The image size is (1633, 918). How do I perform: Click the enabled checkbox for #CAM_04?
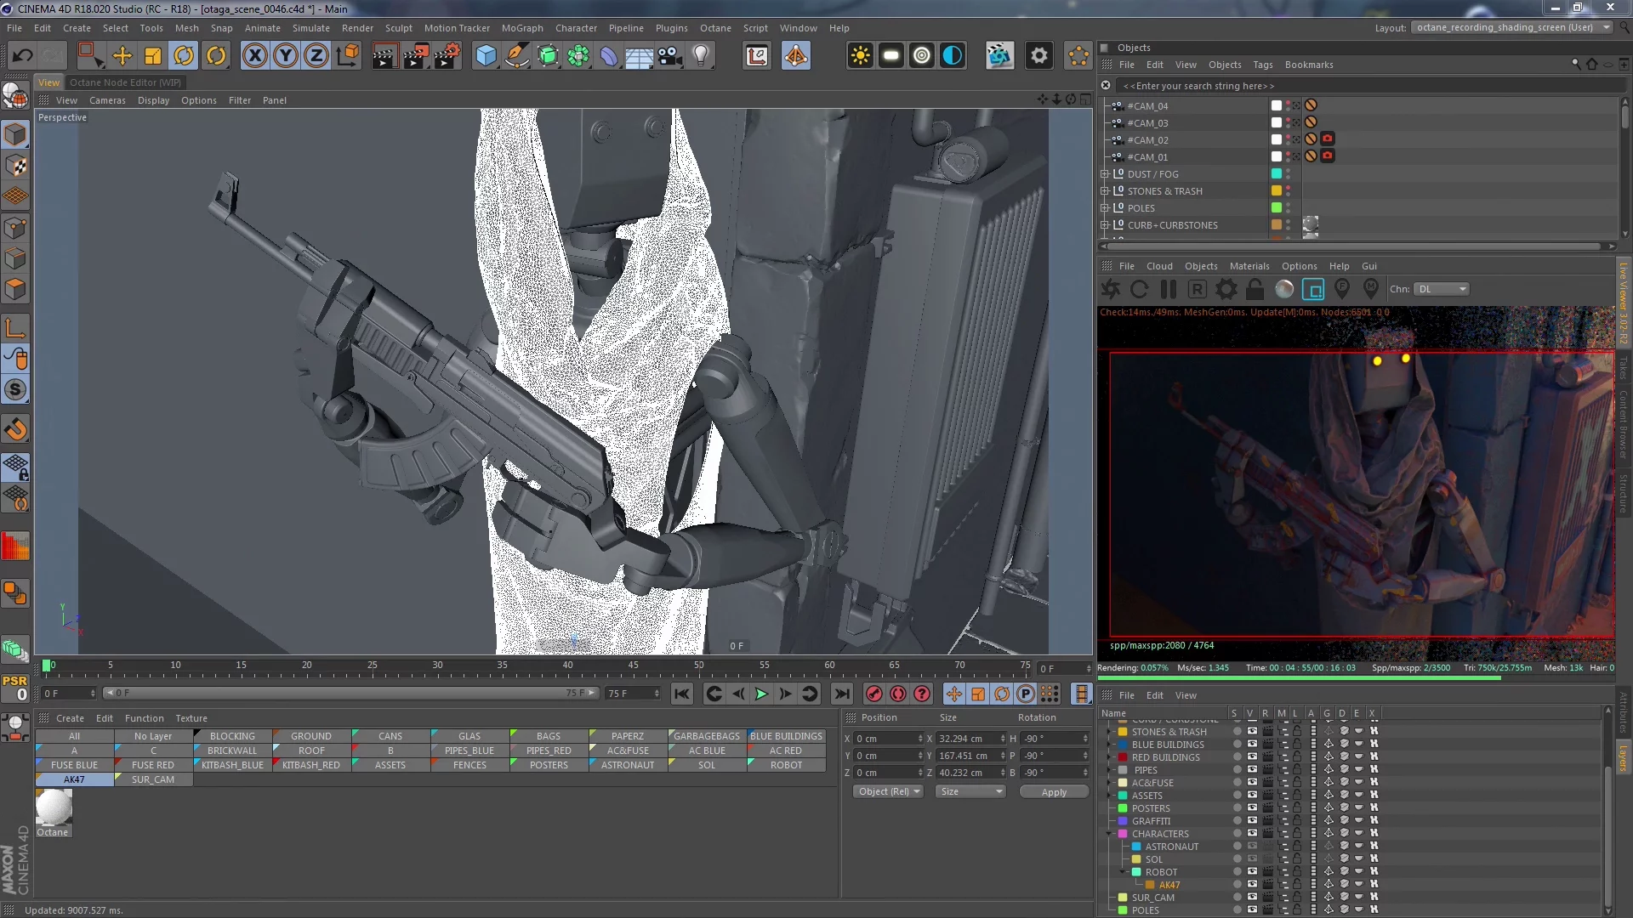(x=1277, y=105)
